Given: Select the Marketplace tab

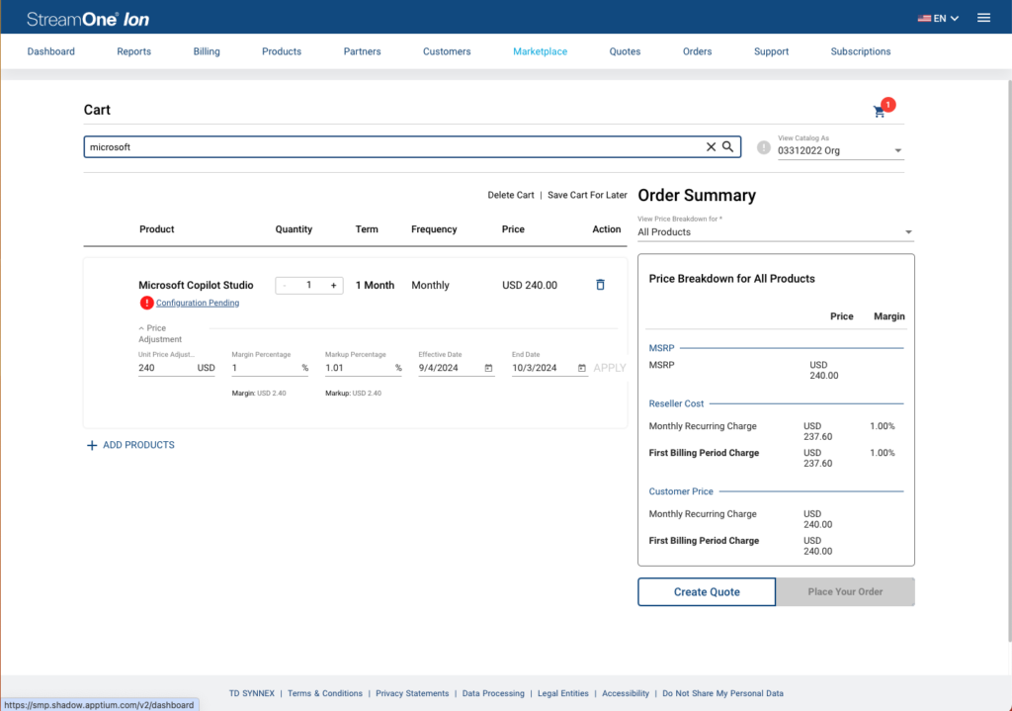Looking at the screenshot, I should [541, 51].
